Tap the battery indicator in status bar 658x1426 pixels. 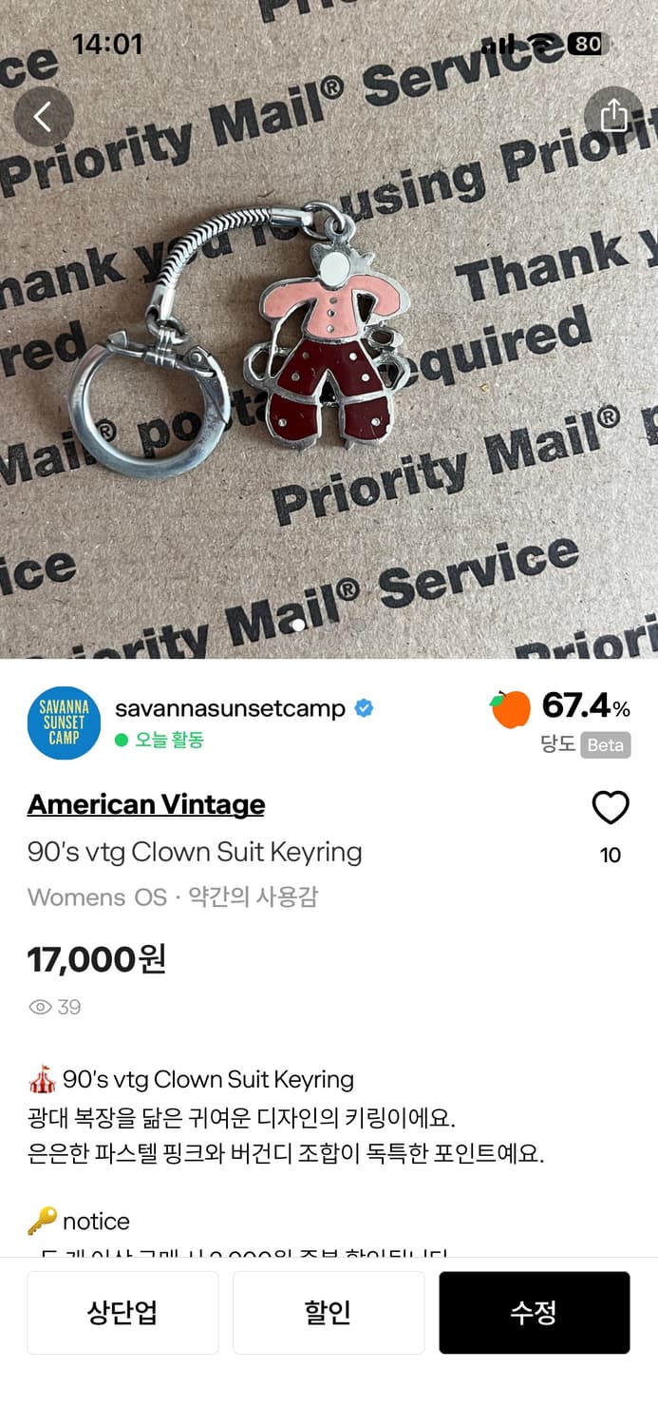click(585, 44)
